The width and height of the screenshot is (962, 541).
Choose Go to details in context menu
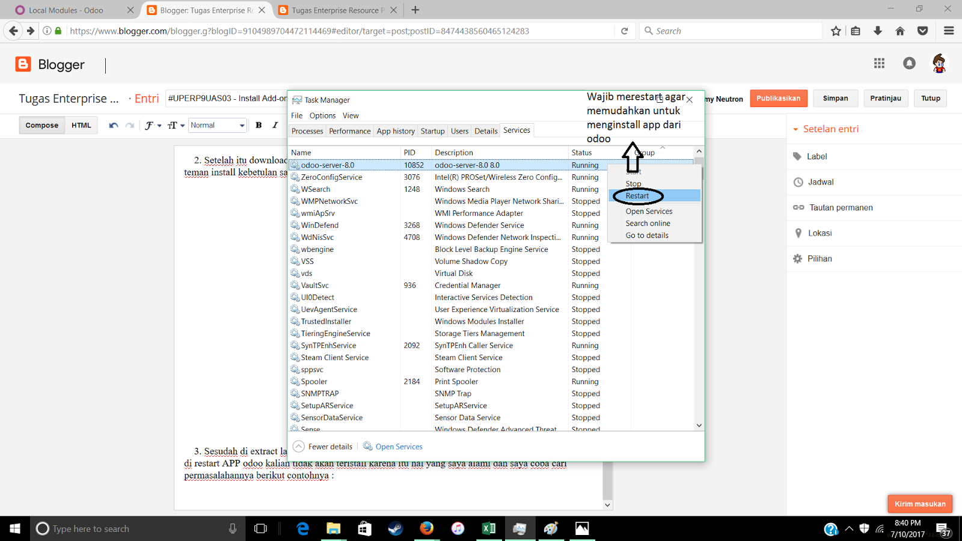[x=655, y=236]
